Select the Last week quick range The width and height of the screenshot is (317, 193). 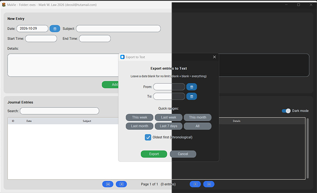coord(169,117)
